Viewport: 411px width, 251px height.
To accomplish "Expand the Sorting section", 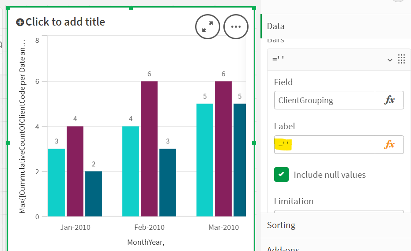I will 281,225.
